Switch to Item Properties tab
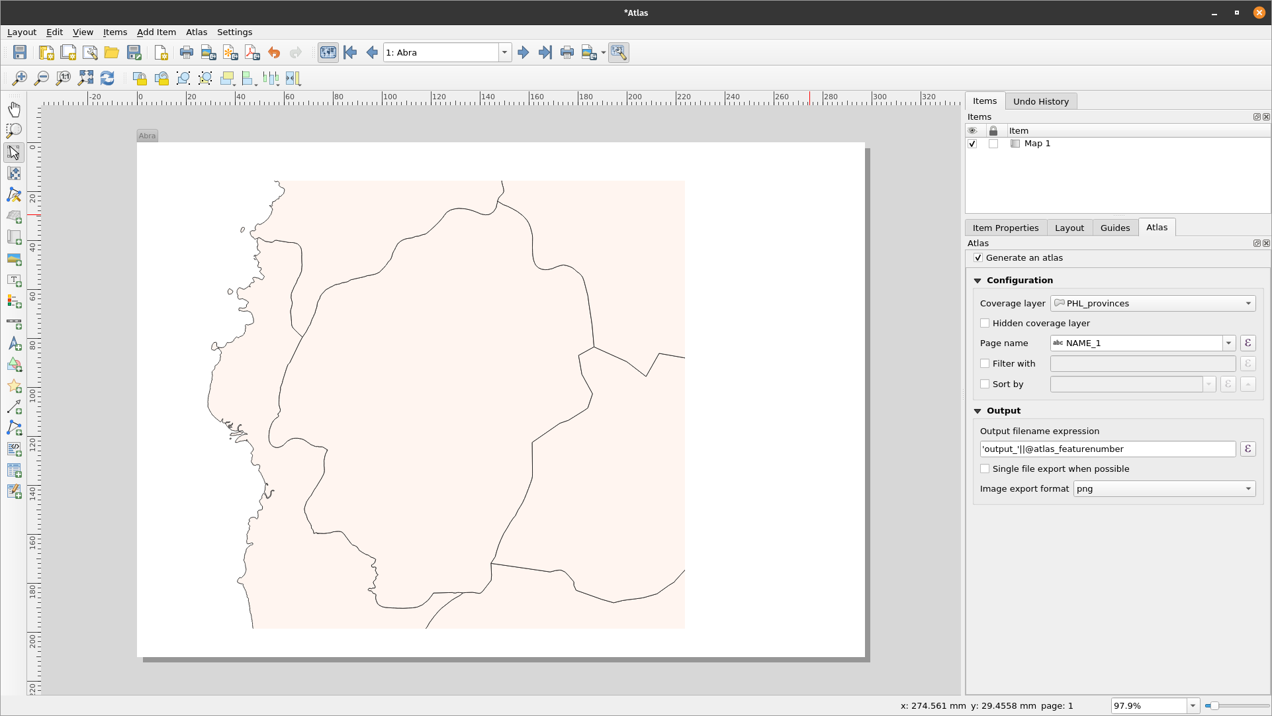Screen dimensions: 1272x716 click(x=1005, y=228)
